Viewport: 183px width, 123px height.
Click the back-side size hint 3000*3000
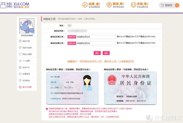(136, 43)
